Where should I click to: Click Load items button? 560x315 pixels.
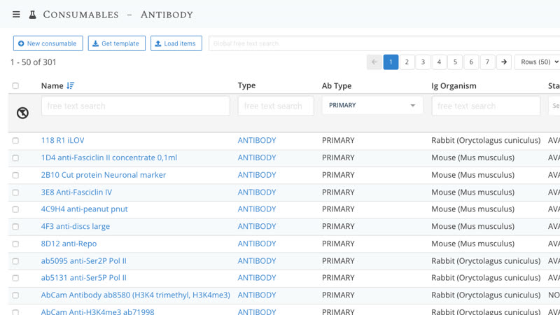[176, 43]
